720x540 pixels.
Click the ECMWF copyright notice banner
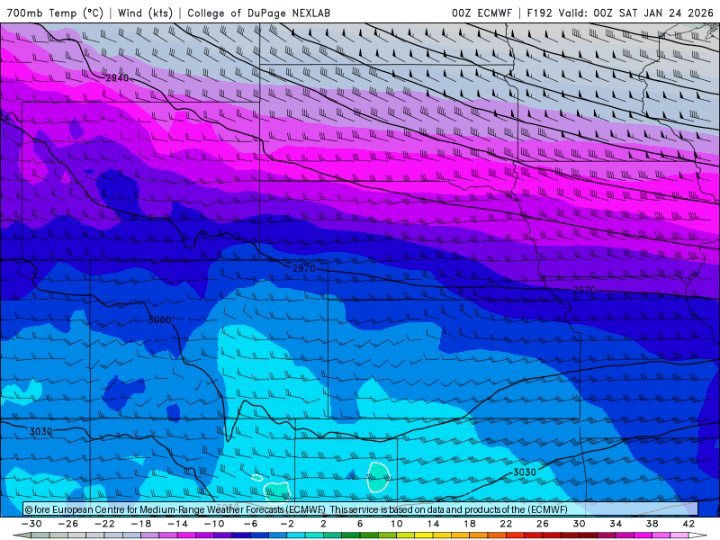tap(361, 509)
